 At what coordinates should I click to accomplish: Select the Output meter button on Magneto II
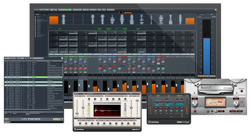212,111
